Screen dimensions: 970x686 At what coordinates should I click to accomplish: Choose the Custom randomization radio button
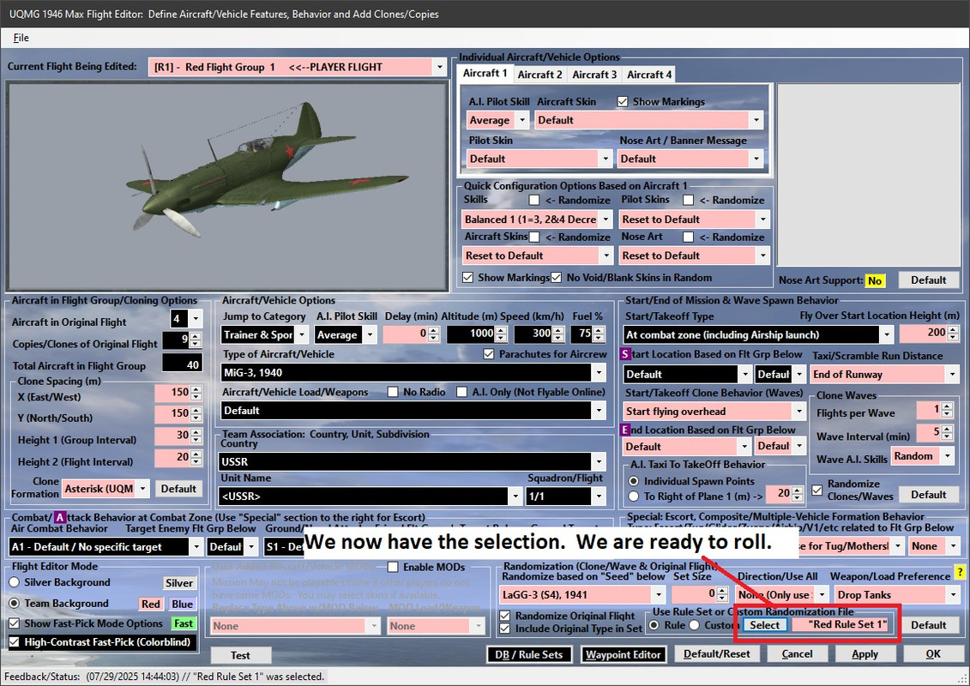694,625
